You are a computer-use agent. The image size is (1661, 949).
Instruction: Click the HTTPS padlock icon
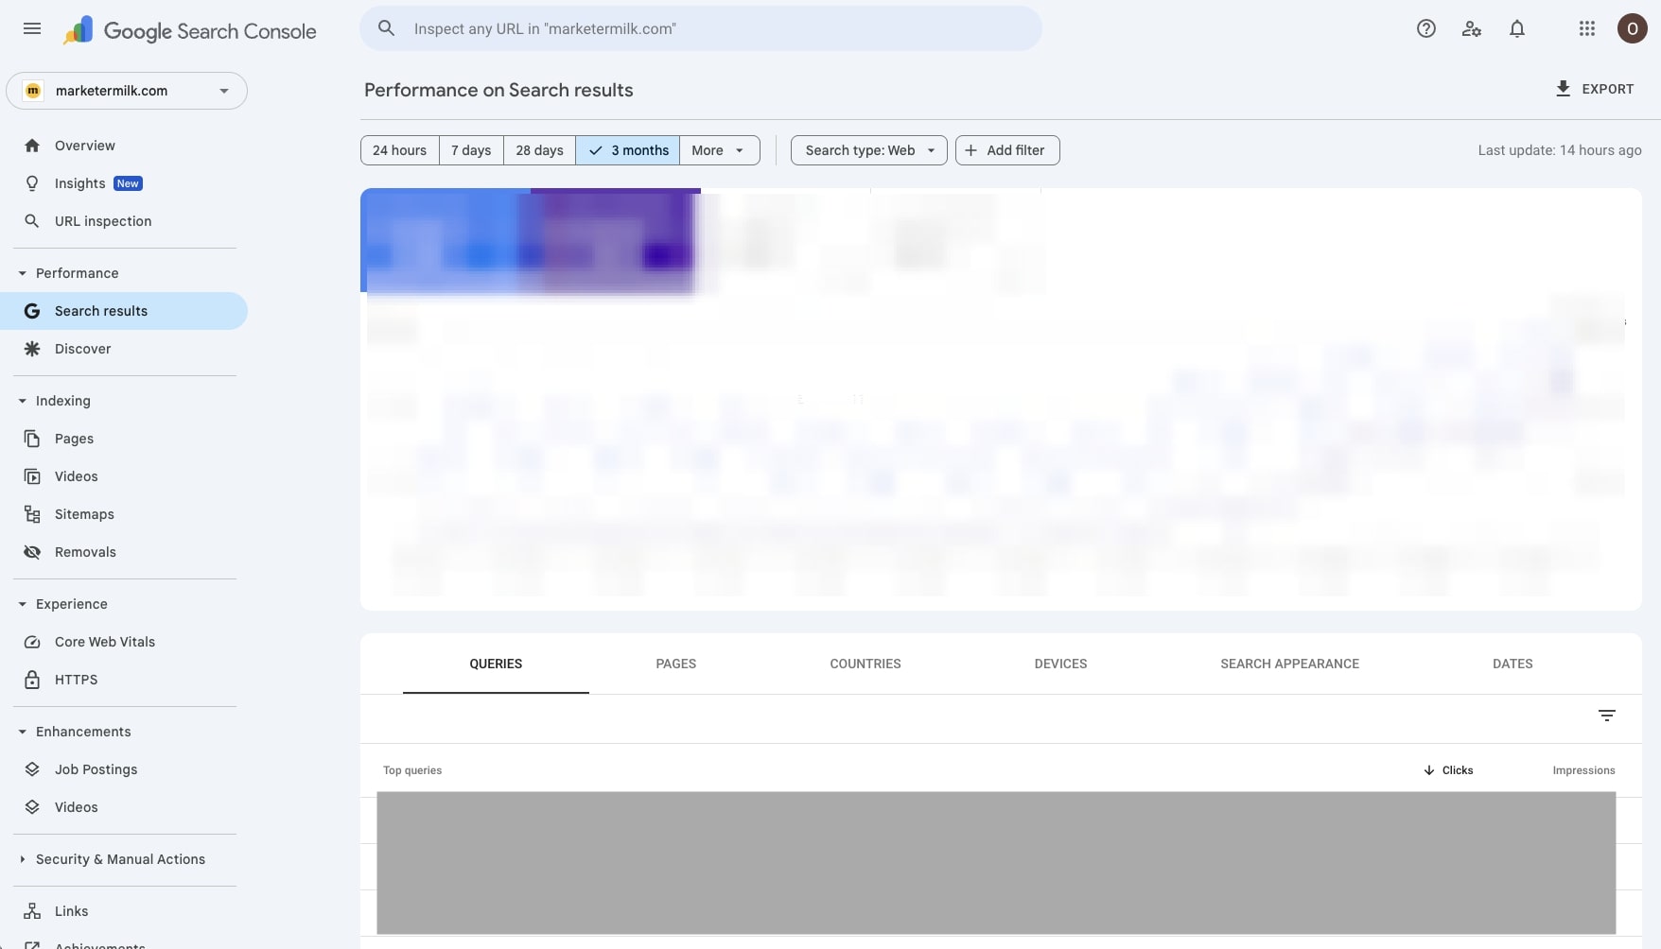pyautogui.click(x=32, y=680)
